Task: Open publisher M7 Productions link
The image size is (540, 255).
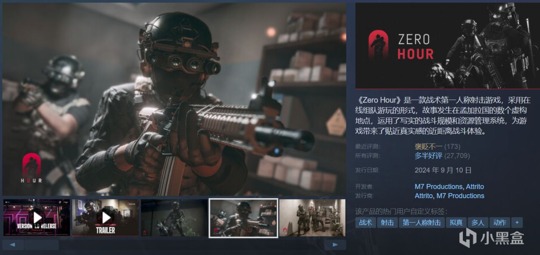Action: coord(460,196)
